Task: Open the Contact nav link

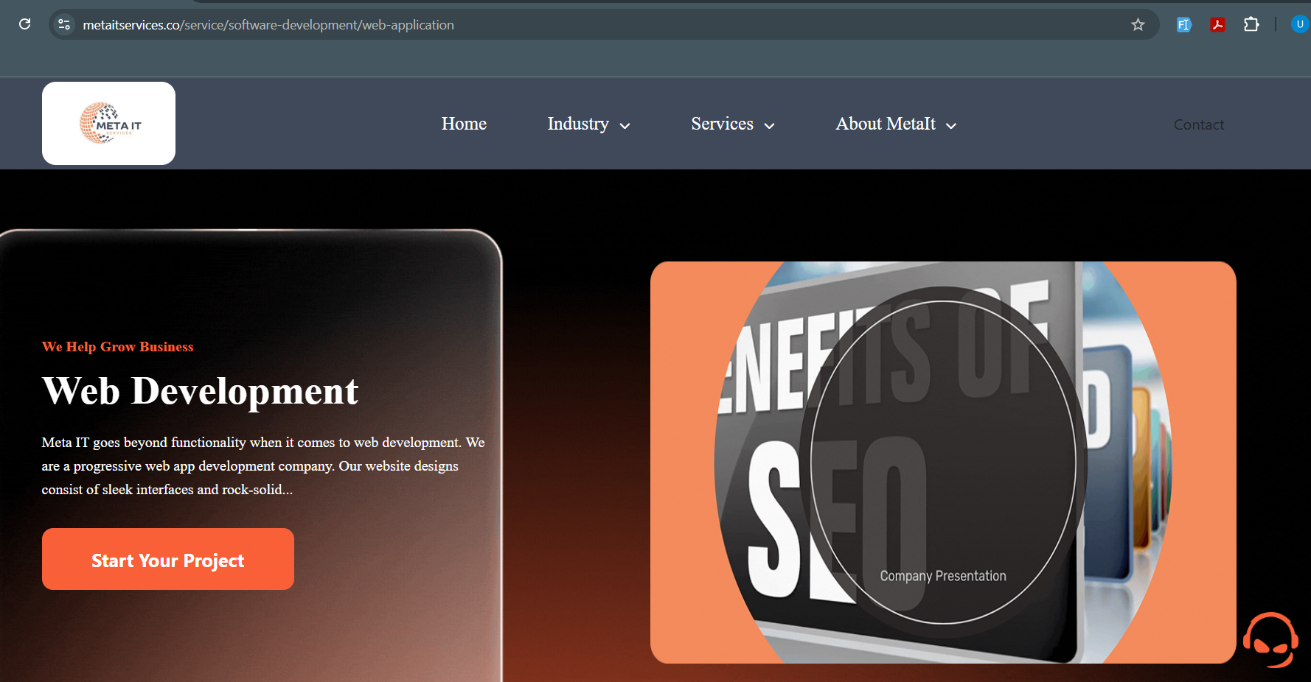Action: pyautogui.click(x=1198, y=124)
